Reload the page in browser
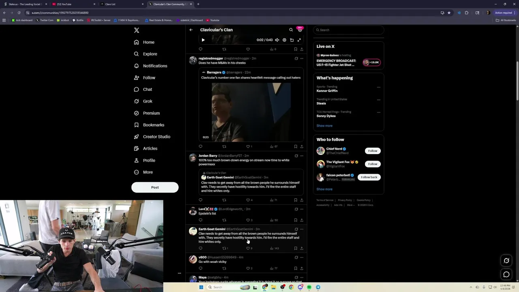Screen dimensions: 519x292 19,13
